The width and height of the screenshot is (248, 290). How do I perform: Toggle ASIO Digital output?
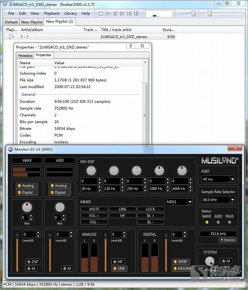(x=60, y=192)
